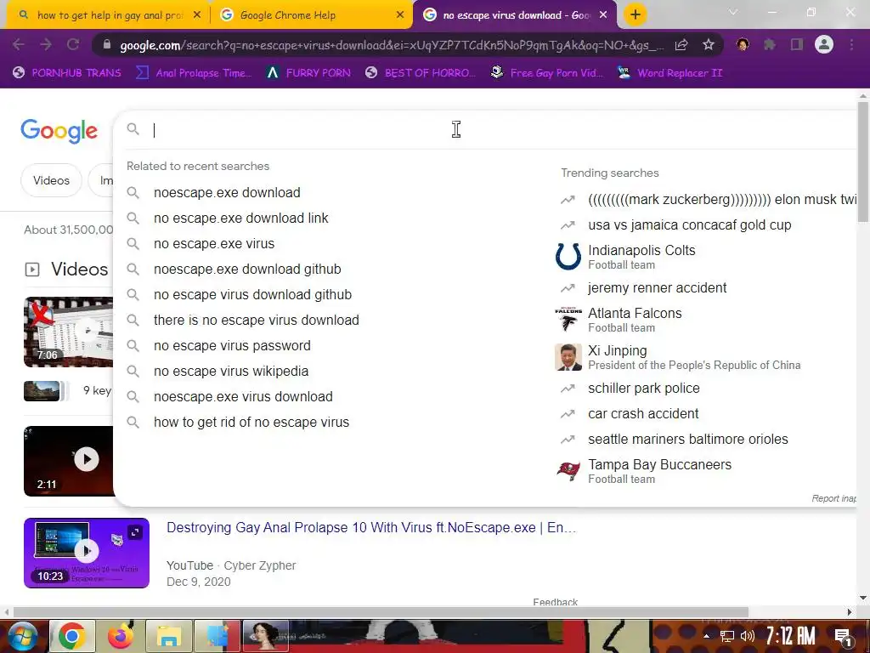Choose suggestion 'noescape.exe virus download'

tap(243, 397)
